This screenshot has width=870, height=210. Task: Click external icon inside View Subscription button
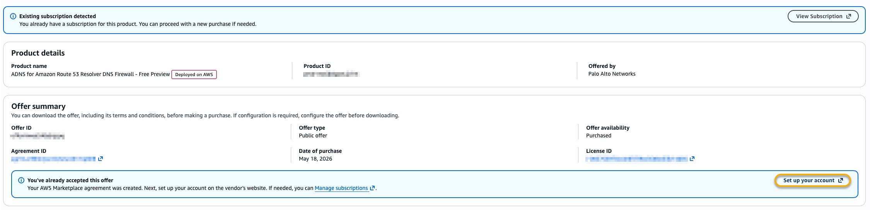tap(849, 16)
